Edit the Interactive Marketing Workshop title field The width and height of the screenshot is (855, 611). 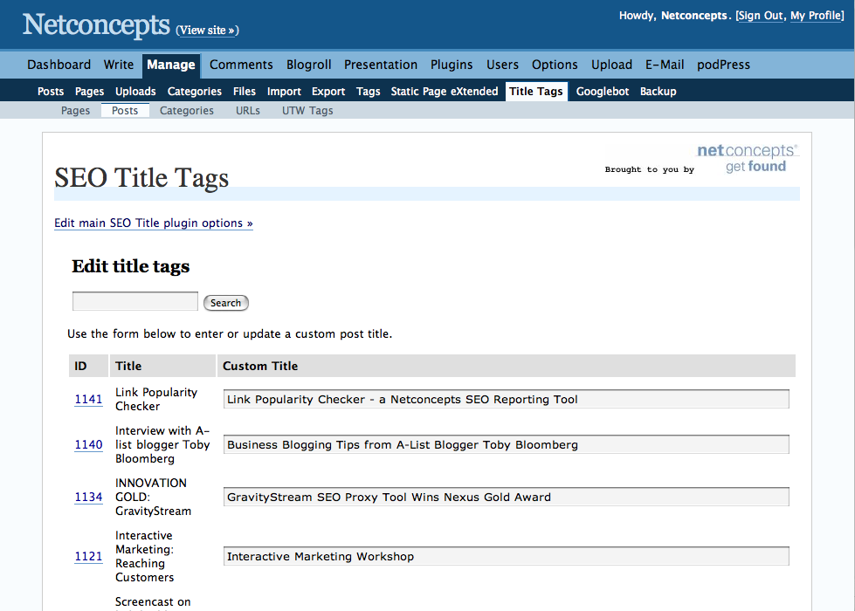(506, 556)
